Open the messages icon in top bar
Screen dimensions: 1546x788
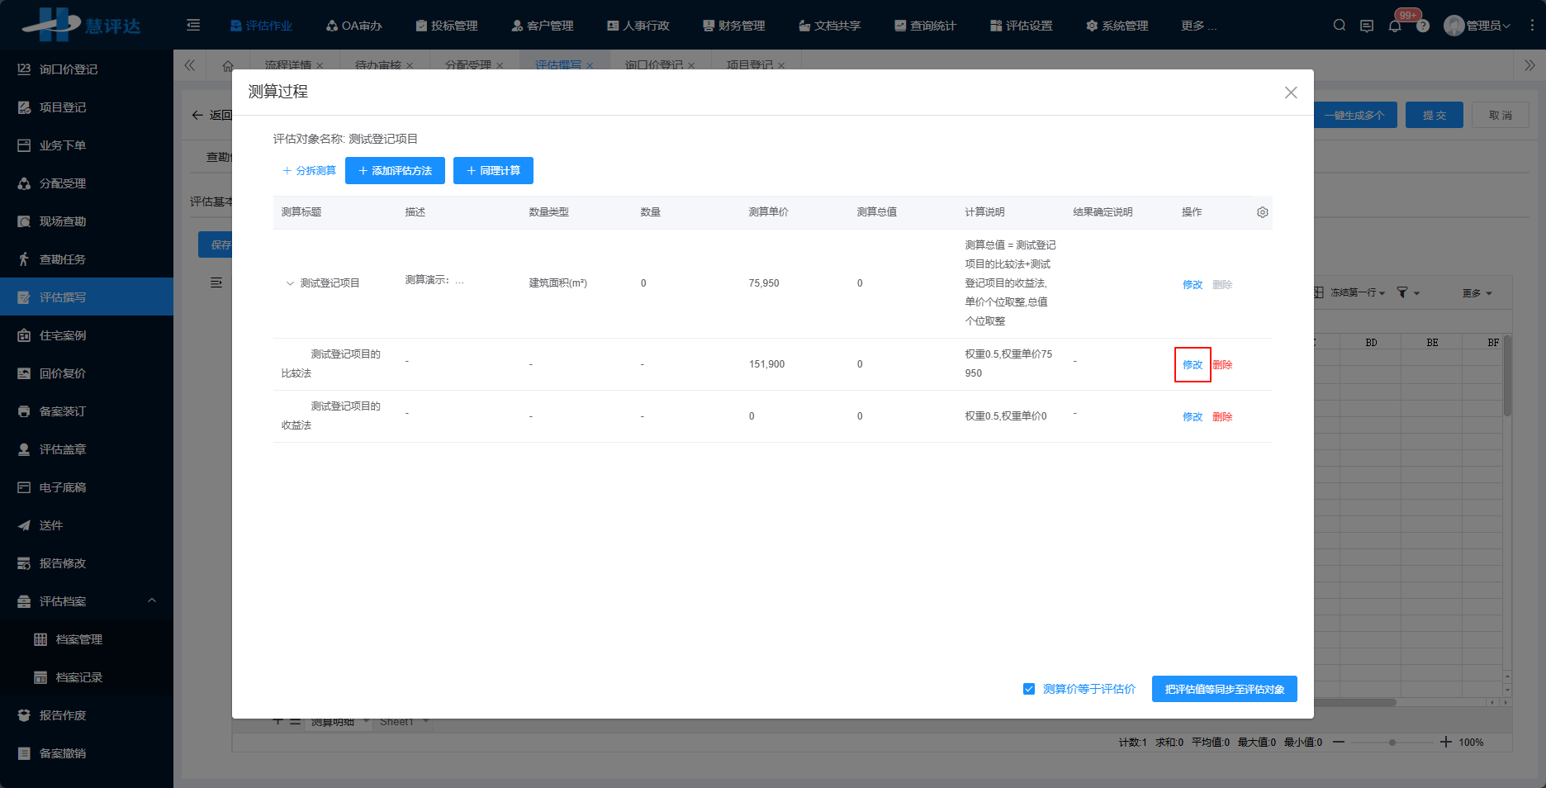click(x=1366, y=26)
